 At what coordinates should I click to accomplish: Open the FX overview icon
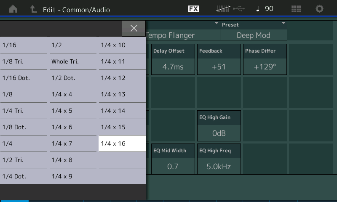193,9
